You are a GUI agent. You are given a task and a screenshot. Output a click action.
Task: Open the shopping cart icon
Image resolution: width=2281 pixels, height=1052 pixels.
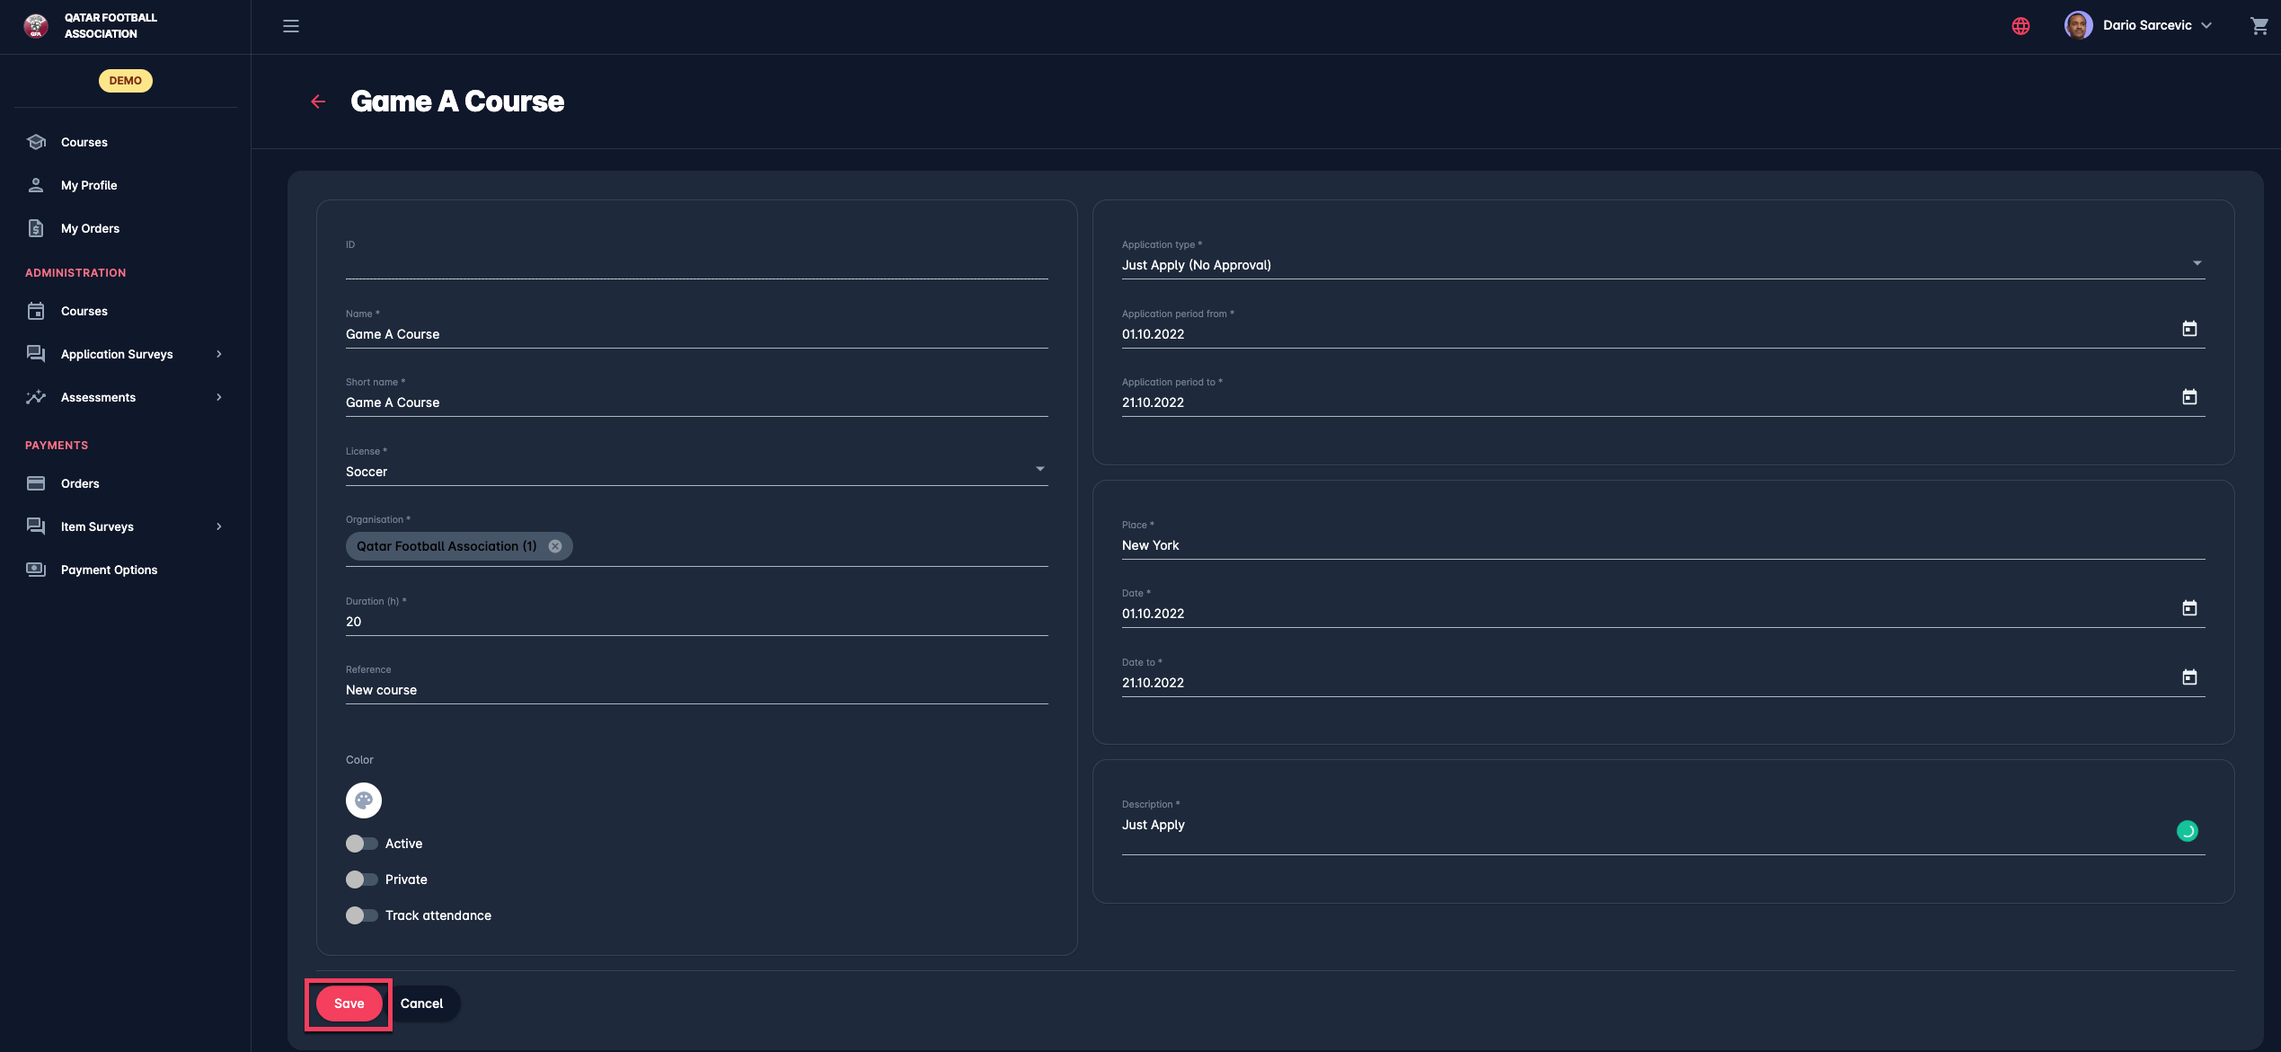click(2259, 26)
